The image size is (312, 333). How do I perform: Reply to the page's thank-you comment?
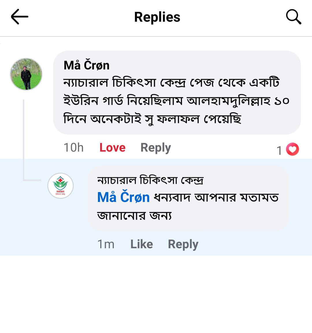pos(183,244)
